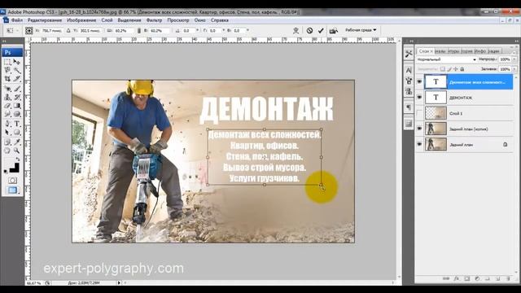Open the Character panel dock icon
521x293 pixels.
point(409,70)
